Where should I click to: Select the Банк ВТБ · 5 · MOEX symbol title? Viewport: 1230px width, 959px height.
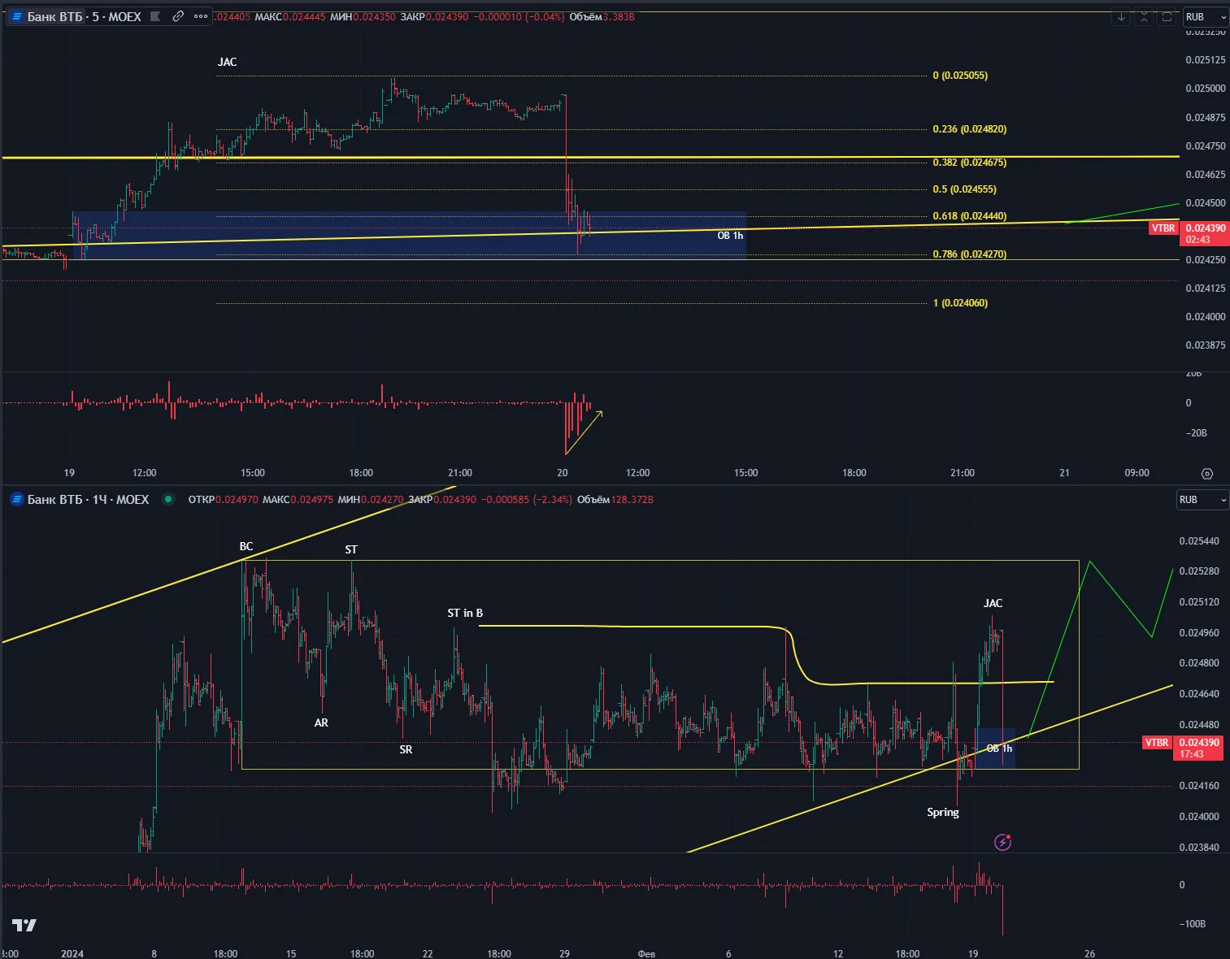84,16
